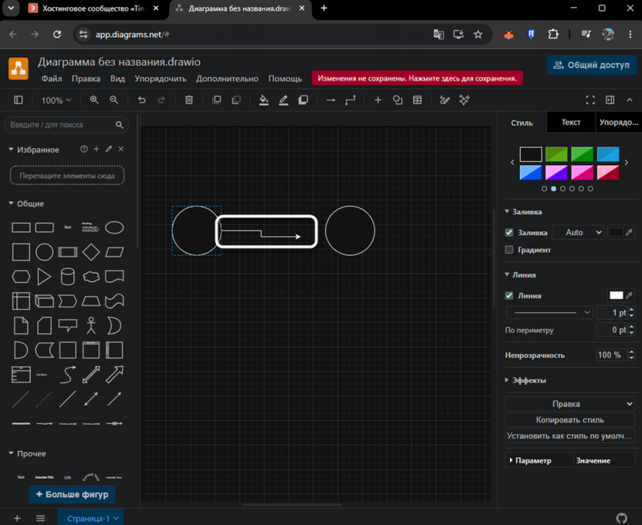Open the Waypoints connector style tool
The height and width of the screenshot is (525, 642).
(x=350, y=100)
